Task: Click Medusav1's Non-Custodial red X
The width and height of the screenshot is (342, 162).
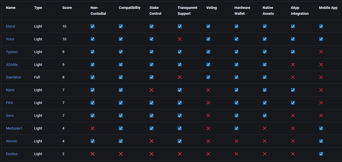Action: tap(92, 128)
